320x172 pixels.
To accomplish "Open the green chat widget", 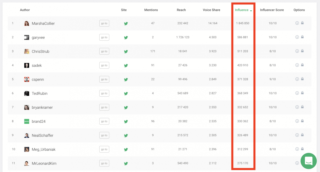I will (308, 161).
